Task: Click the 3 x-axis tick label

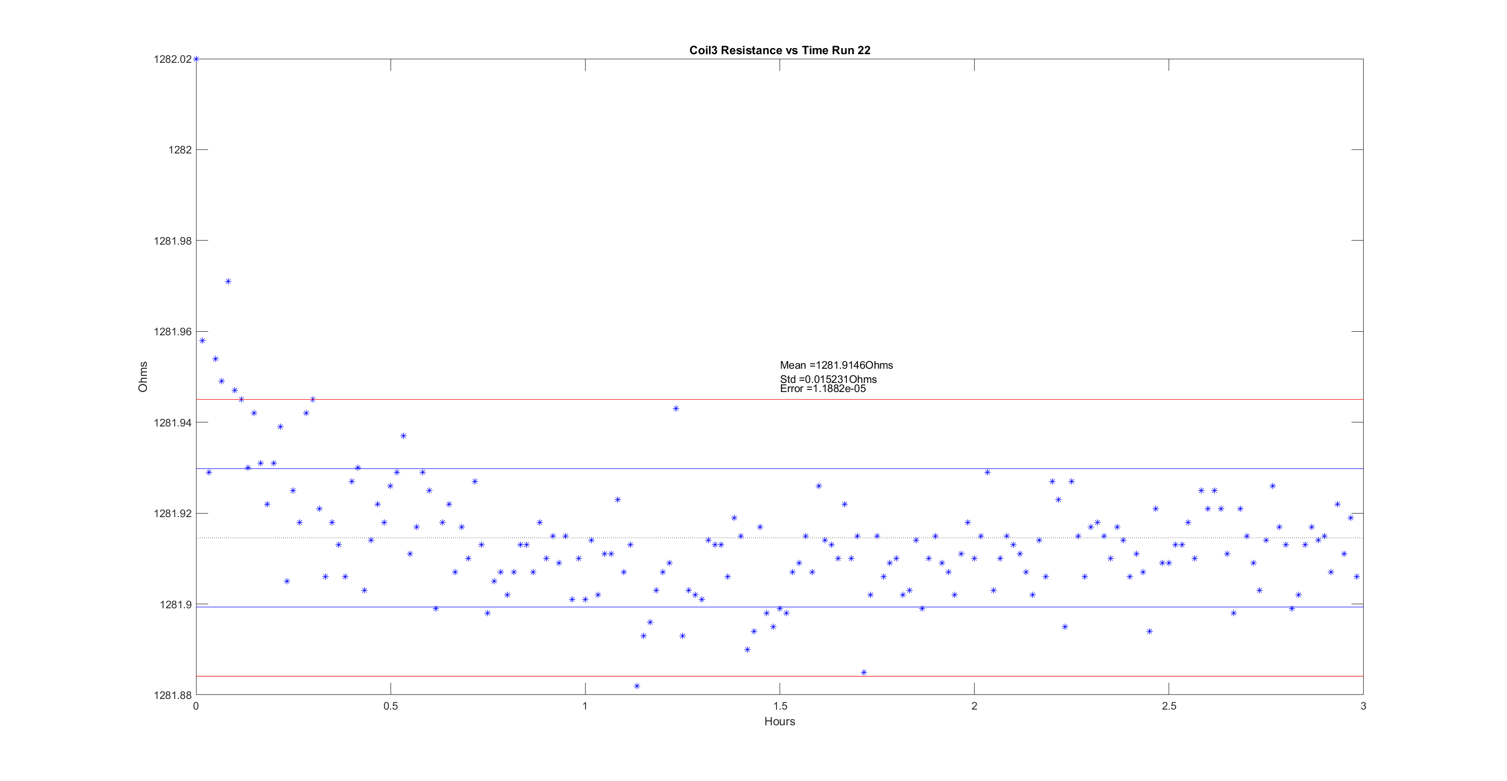Action: pos(1363,706)
